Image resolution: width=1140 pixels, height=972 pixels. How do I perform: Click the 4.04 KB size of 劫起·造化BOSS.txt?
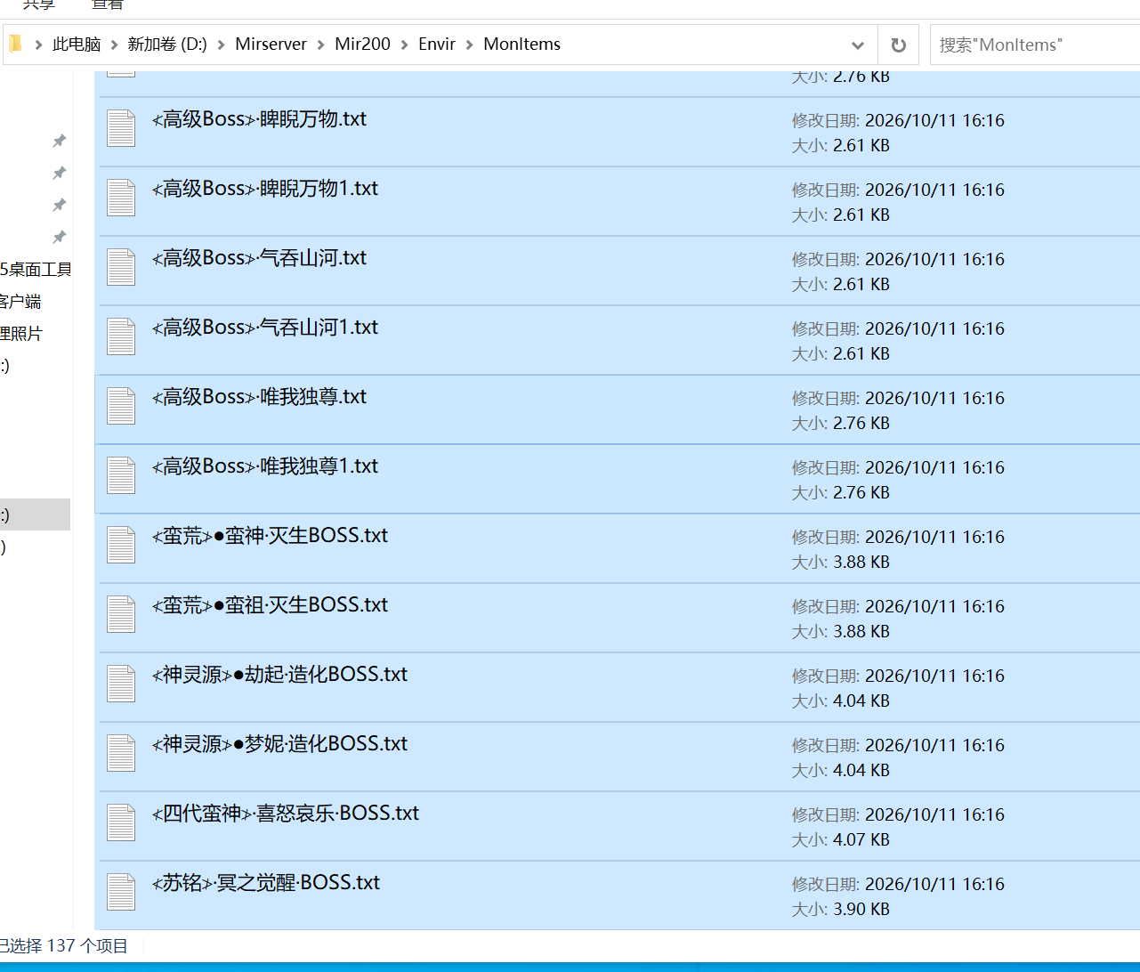[x=861, y=701]
